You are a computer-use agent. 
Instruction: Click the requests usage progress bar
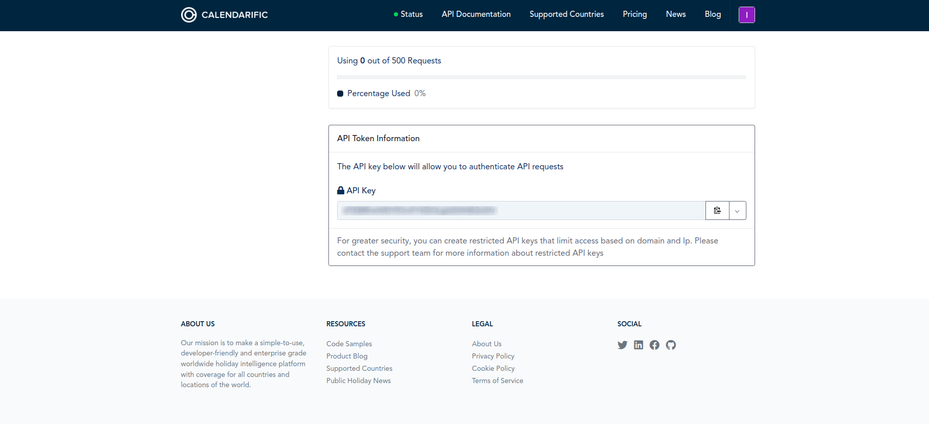pyautogui.click(x=541, y=77)
